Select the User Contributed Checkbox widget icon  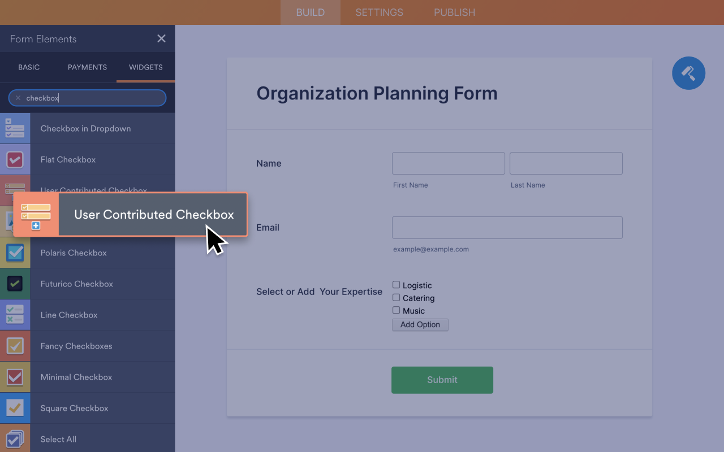[x=36, y=215]
